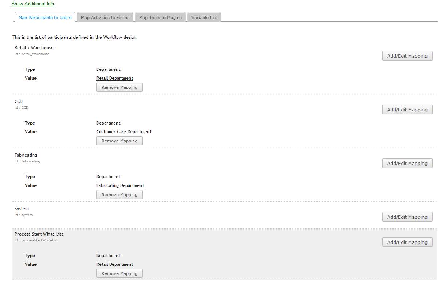Go to Map Tools to Plugins tab
The height and width of the screenshot is (291, 448).
[x=160, y=17]
